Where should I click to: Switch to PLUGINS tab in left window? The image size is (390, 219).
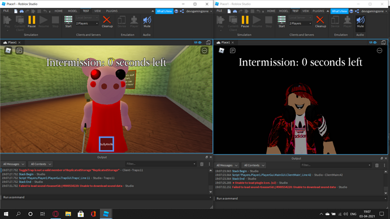tap(112, 11)
